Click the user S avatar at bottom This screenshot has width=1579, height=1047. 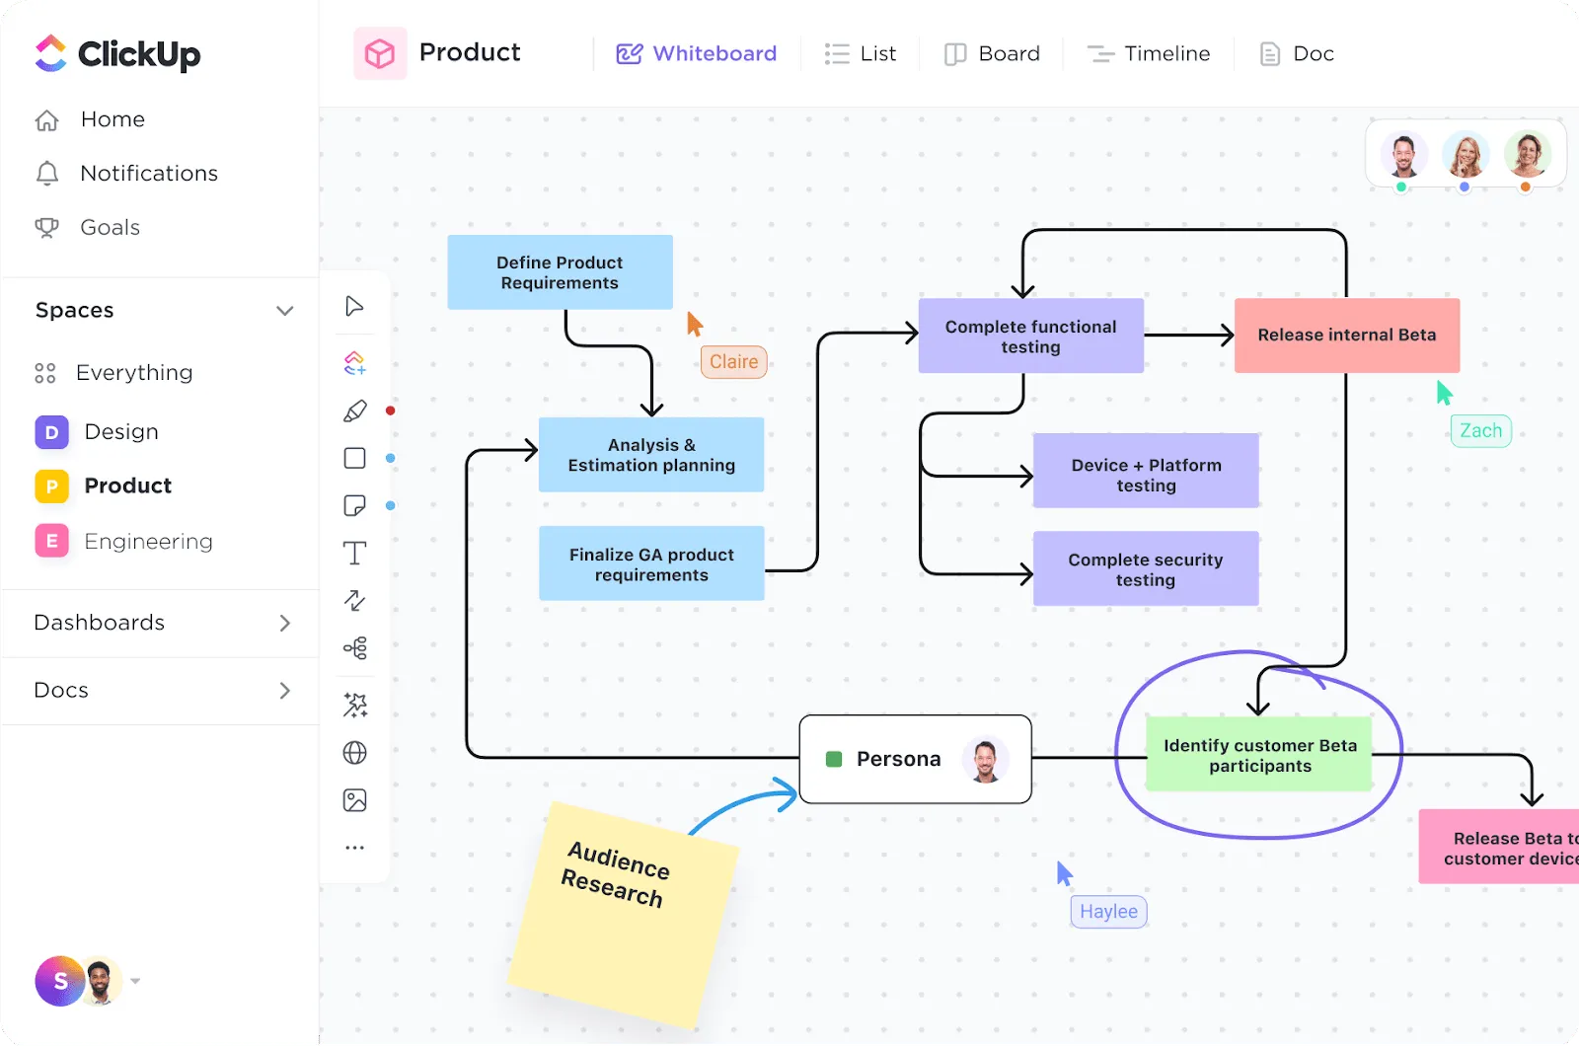[60, 981]
